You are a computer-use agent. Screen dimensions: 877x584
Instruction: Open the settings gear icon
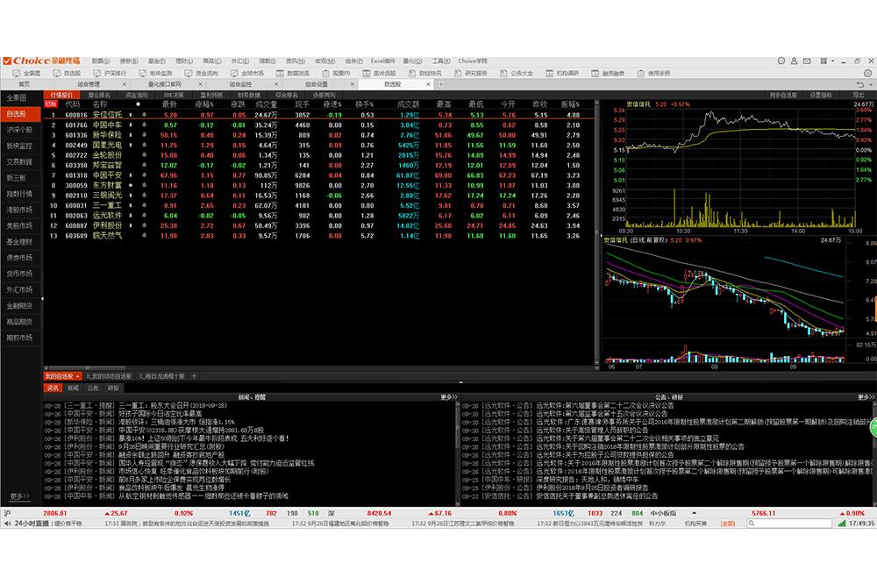[867, 74]
